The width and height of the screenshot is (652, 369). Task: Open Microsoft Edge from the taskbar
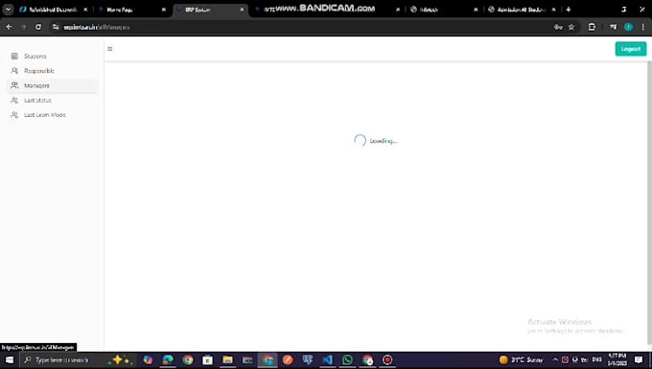click(x=168, y=359)
